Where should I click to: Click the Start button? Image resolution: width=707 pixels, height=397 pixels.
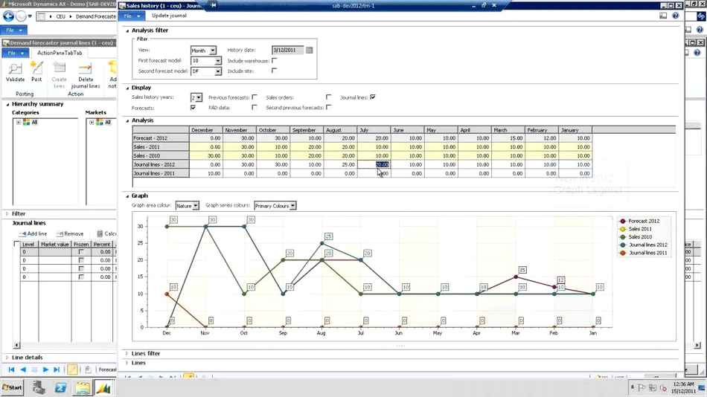click(12, 387)
